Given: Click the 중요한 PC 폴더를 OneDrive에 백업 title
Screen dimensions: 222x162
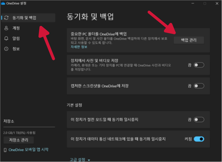Looking at the screenshot, I should (x=99, y=34).
